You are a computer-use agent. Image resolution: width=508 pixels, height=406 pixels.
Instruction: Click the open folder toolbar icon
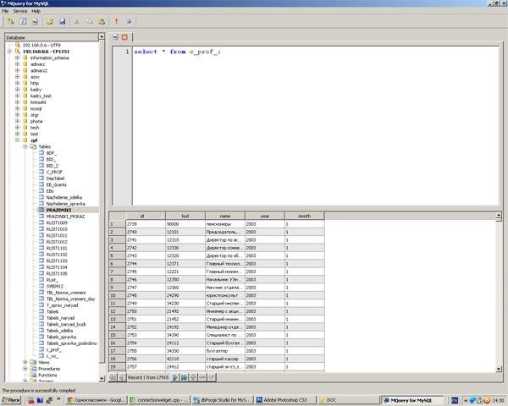50,22
